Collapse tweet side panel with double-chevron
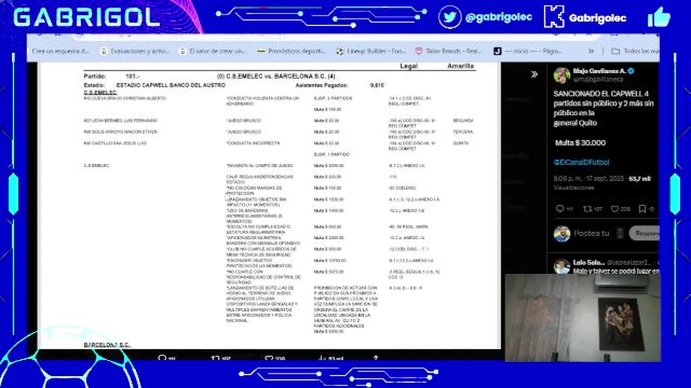This screenshot has width=691, height=388. pyautogui.click(x=534, y=74)
